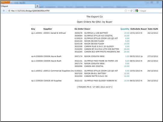Screen dimensions: 163x122
Task: Click the Delivdate column header
Action: (135, 29)
